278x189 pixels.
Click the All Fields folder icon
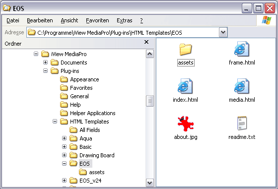73,130
